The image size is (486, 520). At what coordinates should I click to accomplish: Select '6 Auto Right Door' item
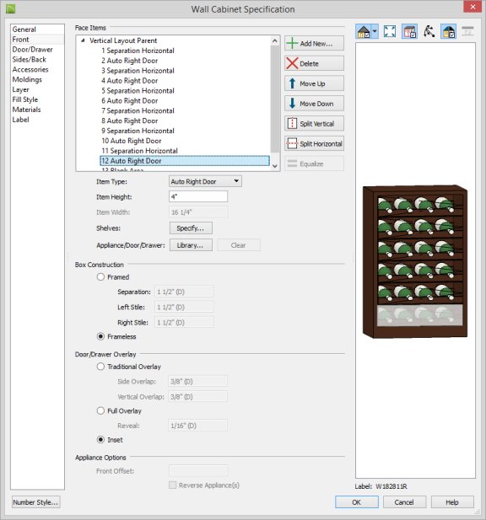point(129,100)
